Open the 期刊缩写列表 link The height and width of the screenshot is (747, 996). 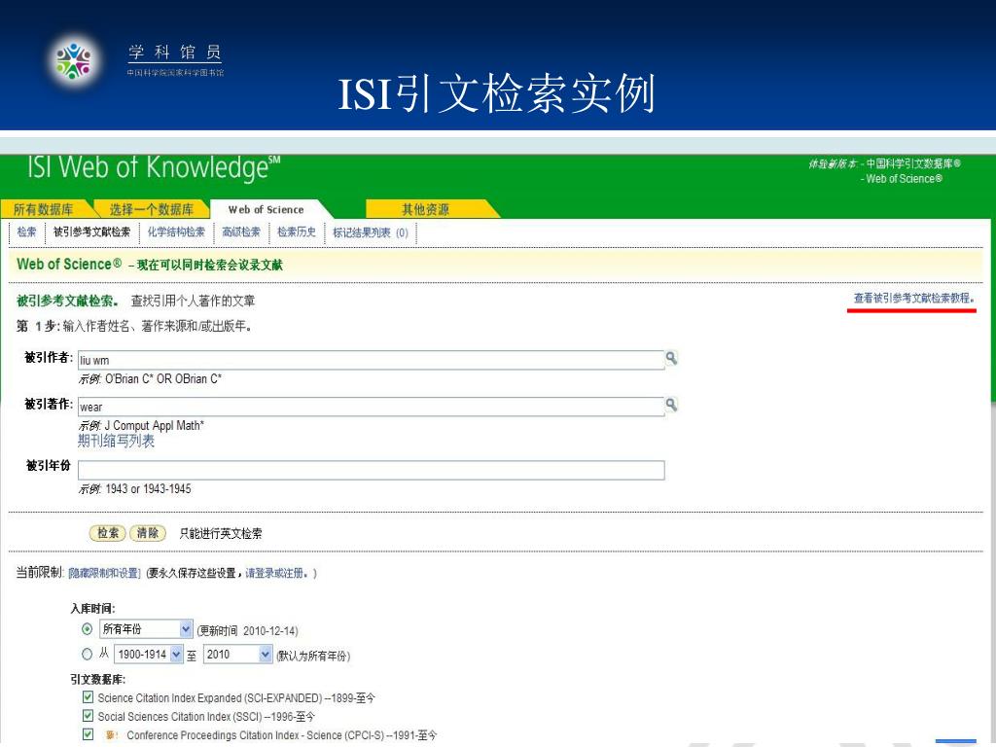(x=117, y=441)
